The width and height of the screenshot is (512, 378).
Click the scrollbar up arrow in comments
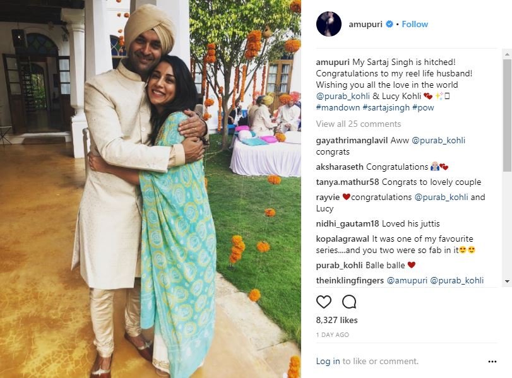coord(507,54)
